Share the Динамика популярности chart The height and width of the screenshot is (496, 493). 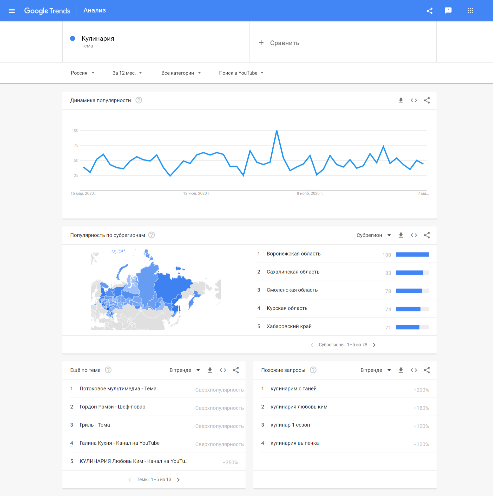pos(427,100)
